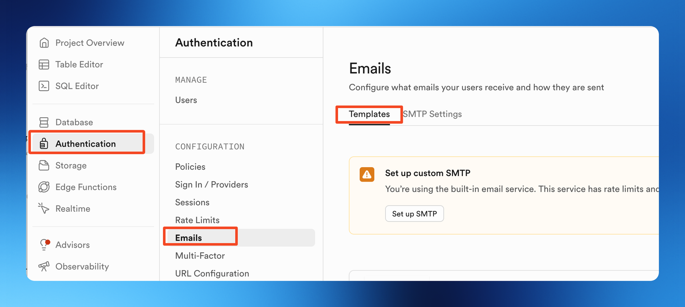Switch to the SMTP Settings tab

(x=432, y=114)
